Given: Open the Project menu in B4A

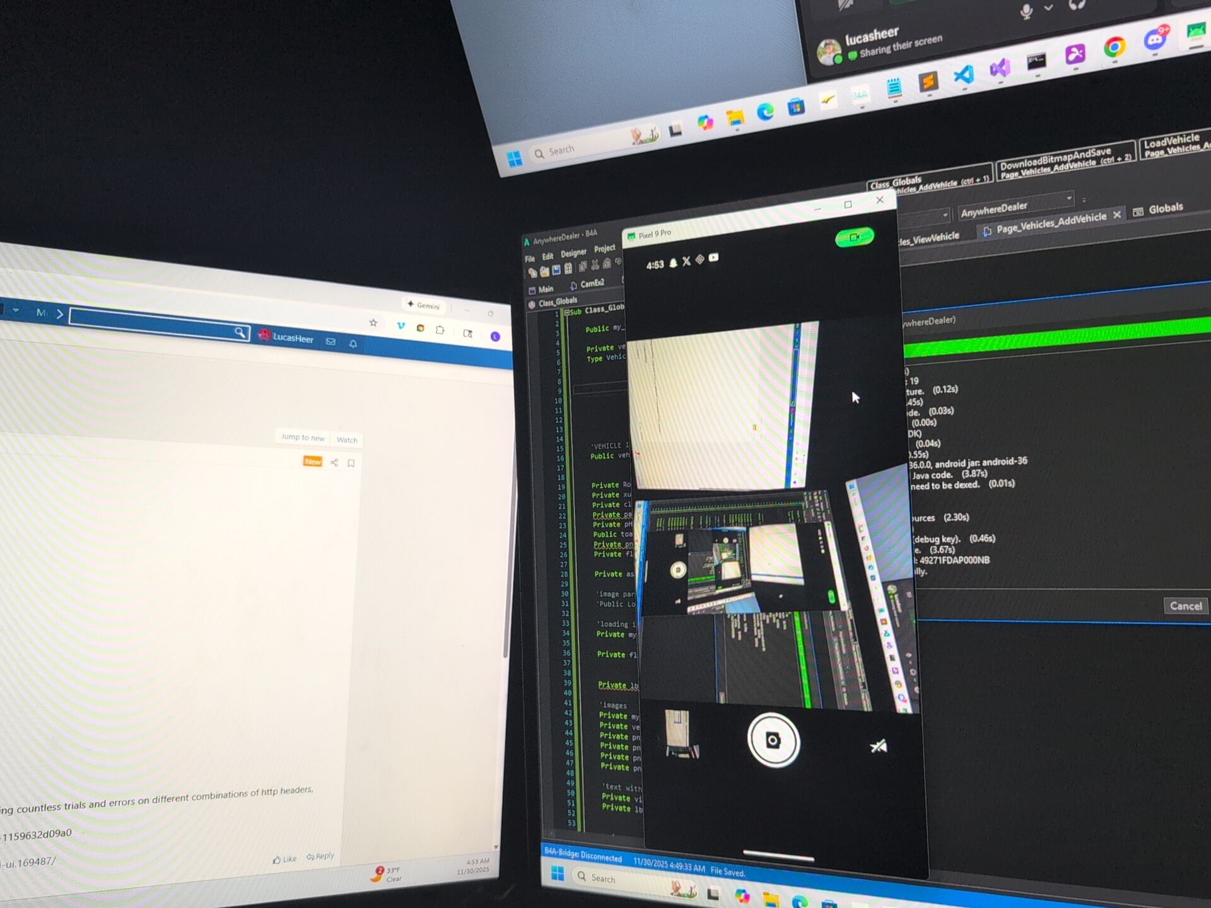Looking at the screenshot, I should click(x=604, y=248).
